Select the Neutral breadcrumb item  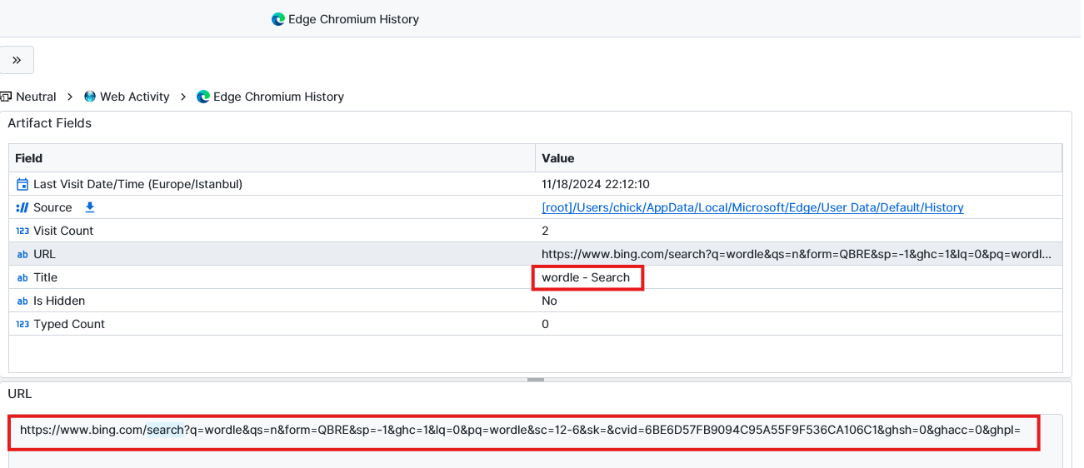point(36,97)
